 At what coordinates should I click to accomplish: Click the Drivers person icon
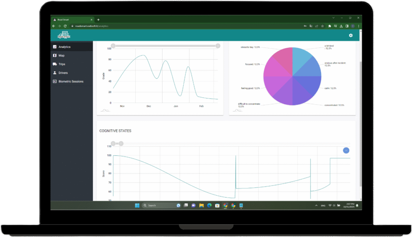click(x=55, y=73)
